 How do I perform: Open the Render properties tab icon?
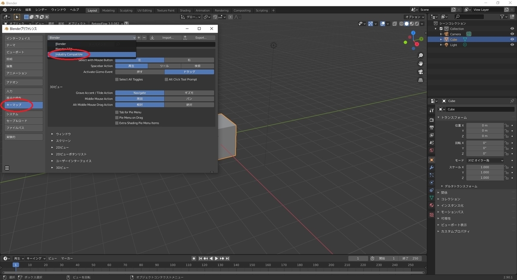[432, 120]
